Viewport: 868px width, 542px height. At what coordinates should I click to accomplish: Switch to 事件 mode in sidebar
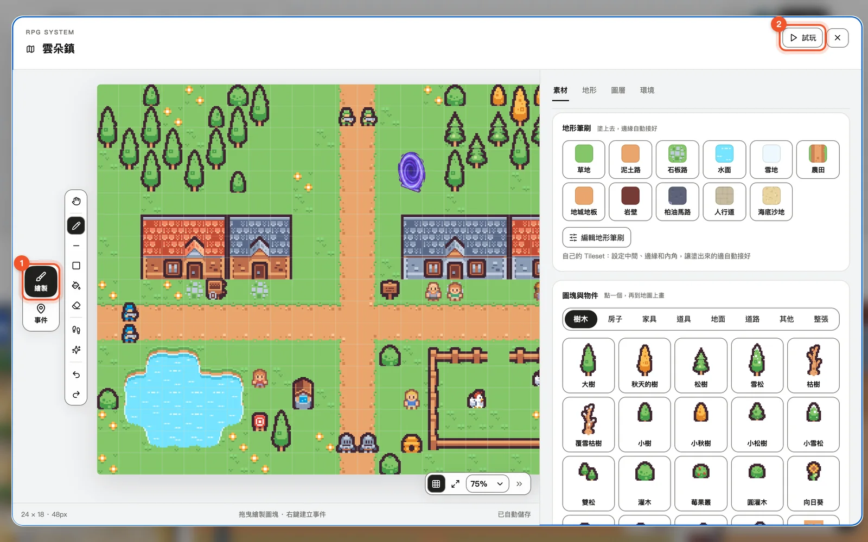click(x=41, y=314)
